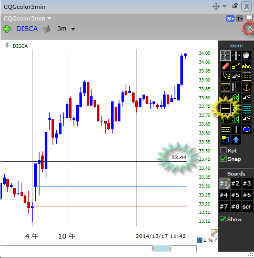The image size is (254, 258).
Task: Click the more link above tools
Action: (x=236, y=46)
